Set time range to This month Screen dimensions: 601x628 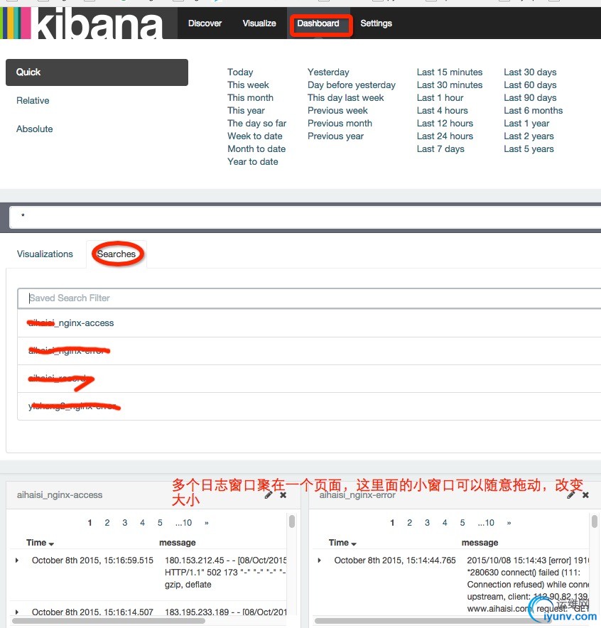tap(250, 98)
